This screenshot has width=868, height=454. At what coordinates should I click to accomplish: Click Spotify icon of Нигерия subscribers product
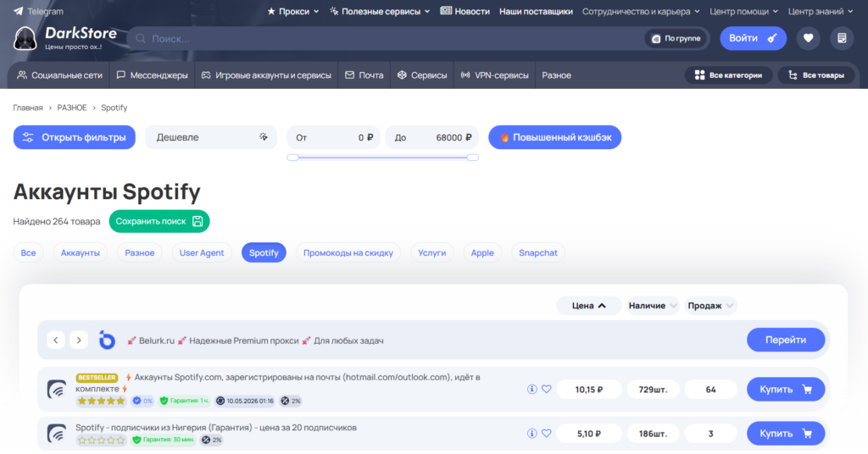pos(57,434)
